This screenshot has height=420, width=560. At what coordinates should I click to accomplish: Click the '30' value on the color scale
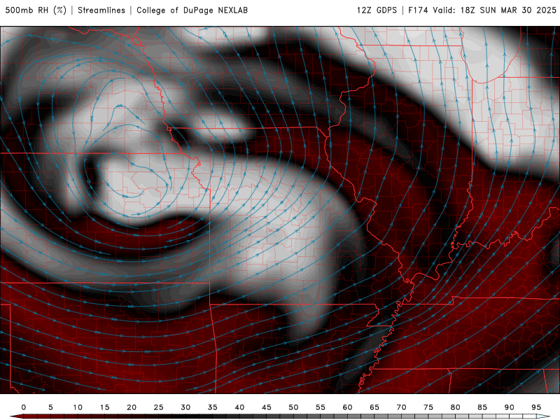click(185, 407)
